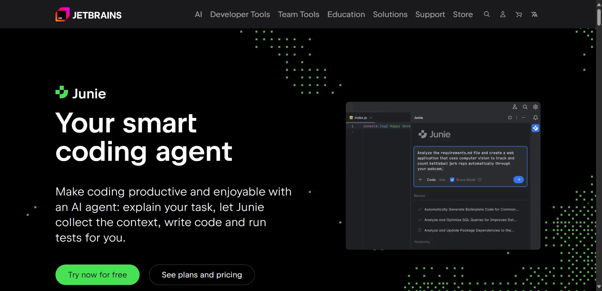
Task: Expand the Education menu
Action: [x=346, y=14]
